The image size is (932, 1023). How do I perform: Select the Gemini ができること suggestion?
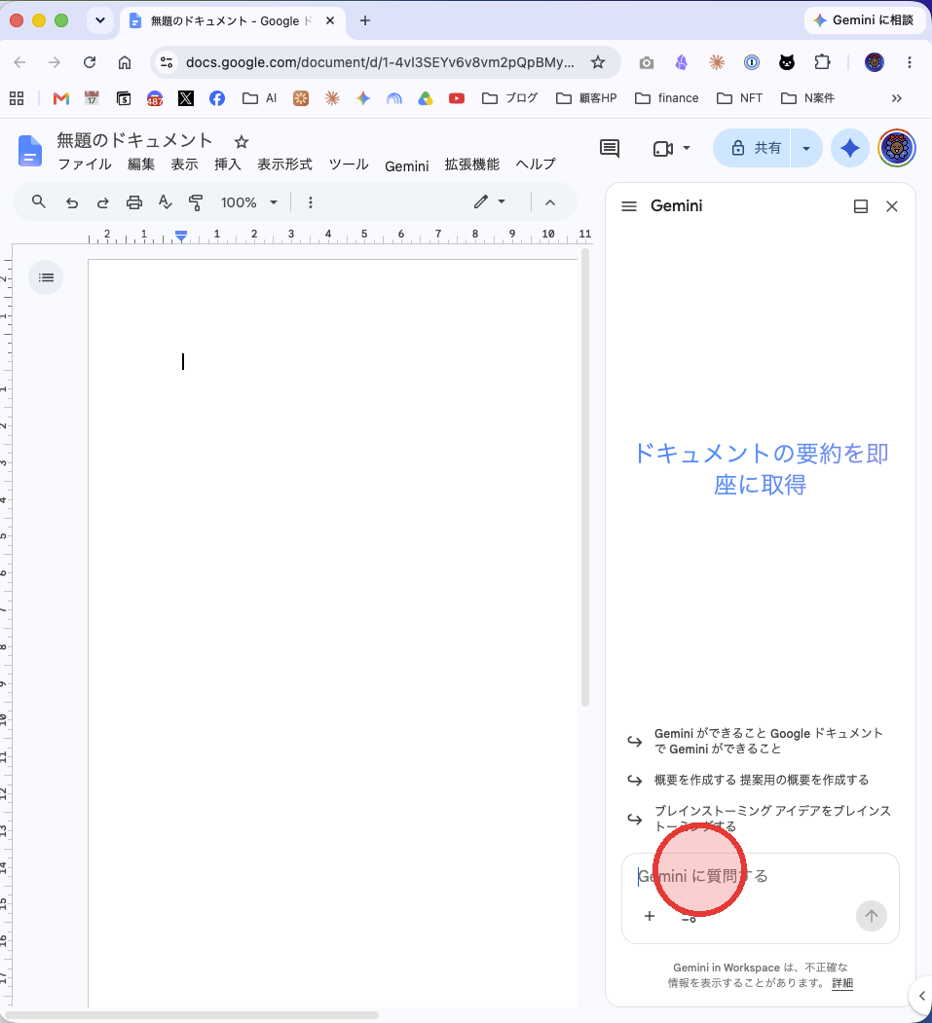(760, 741)
